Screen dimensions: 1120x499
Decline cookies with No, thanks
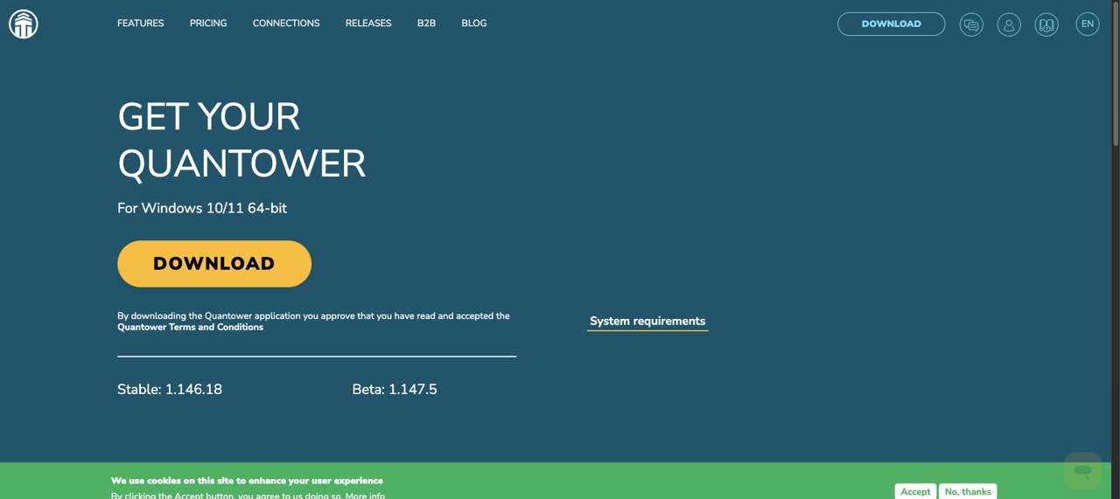(x=968, y=492)
